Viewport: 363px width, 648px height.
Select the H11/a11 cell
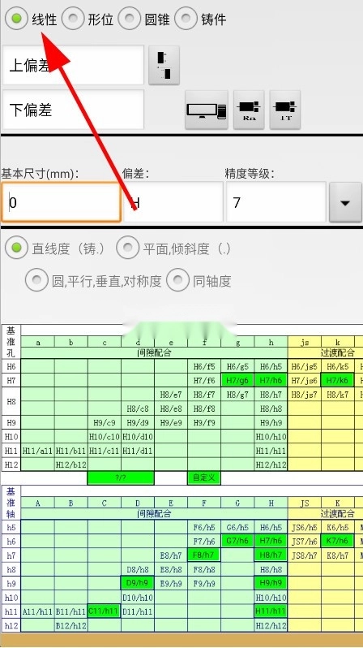[37, 451]
